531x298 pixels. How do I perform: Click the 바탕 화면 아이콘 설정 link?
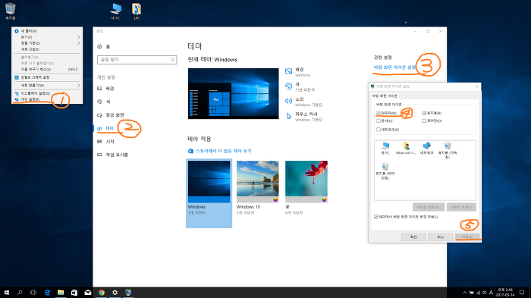point(394,67)
